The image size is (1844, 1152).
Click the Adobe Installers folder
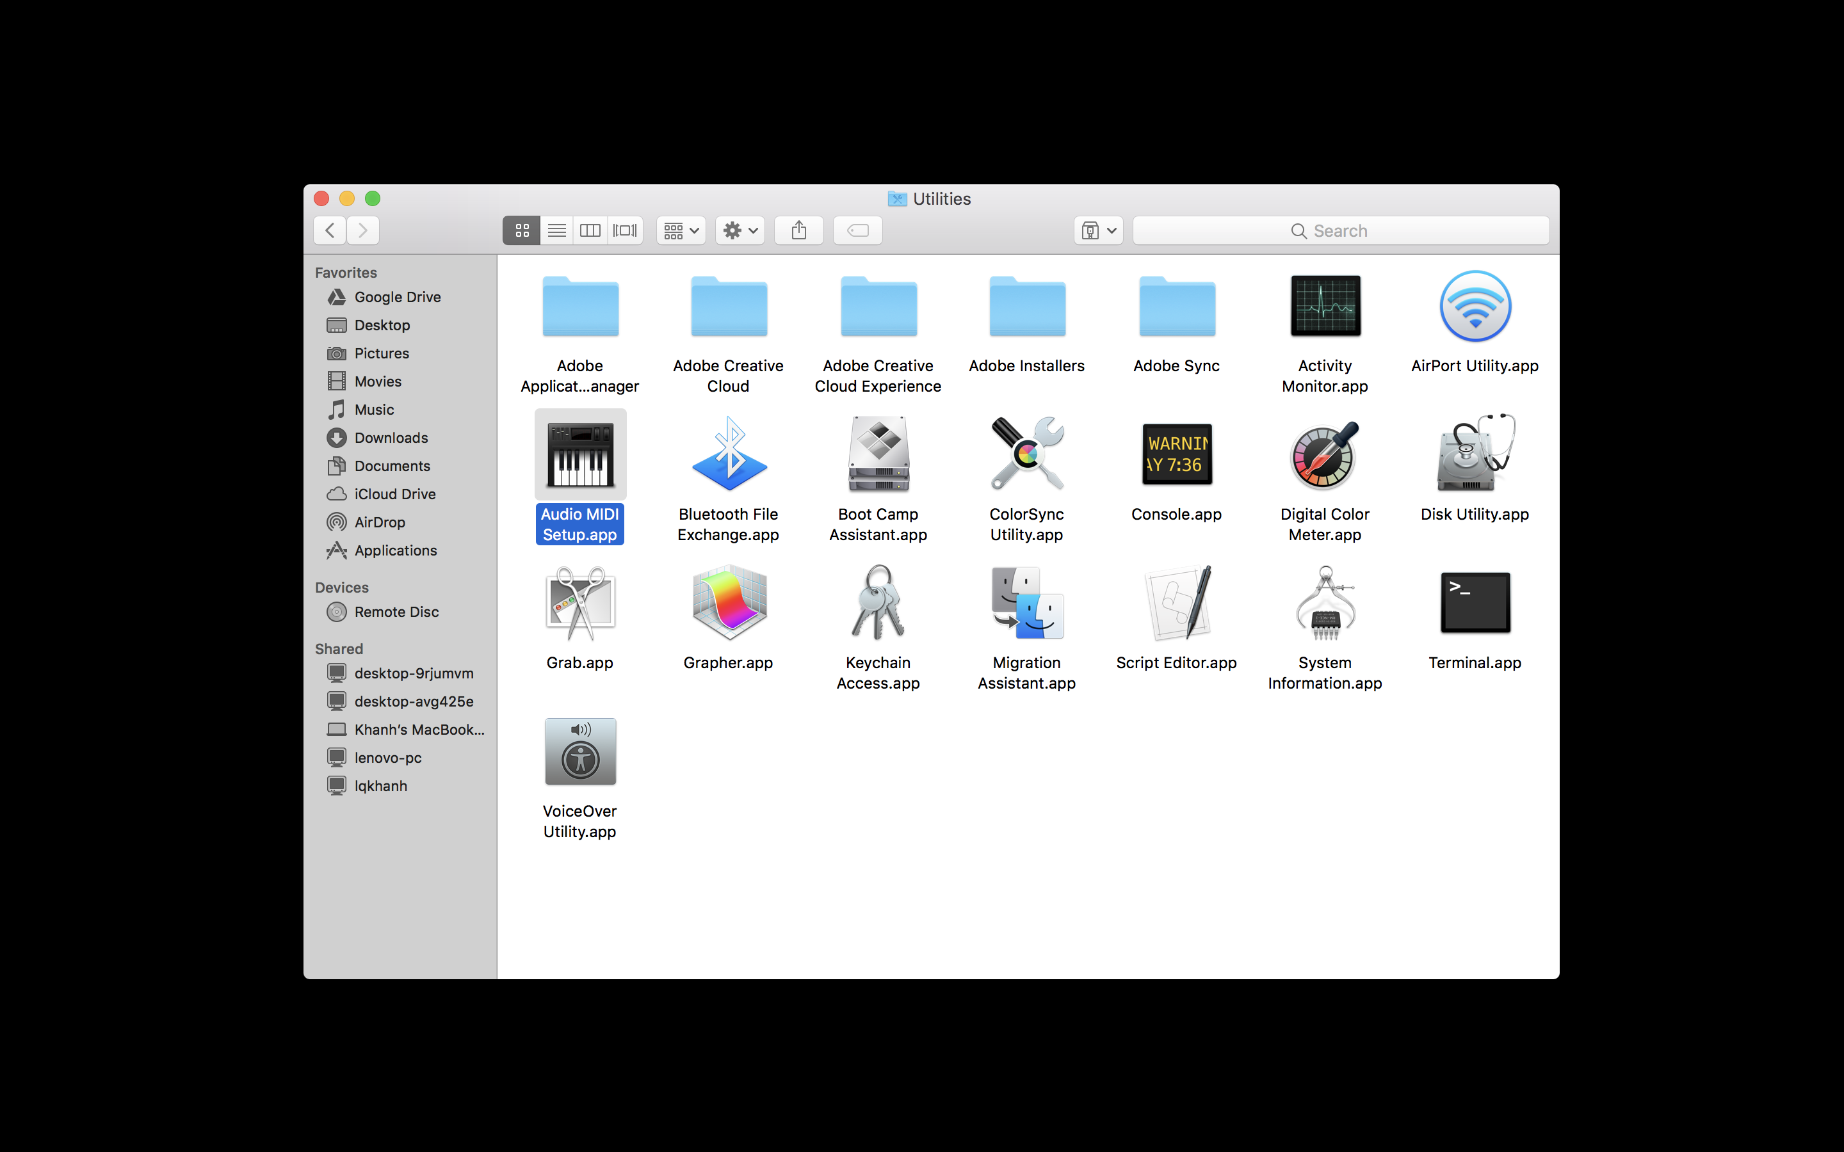click(x=1026, y=305)
